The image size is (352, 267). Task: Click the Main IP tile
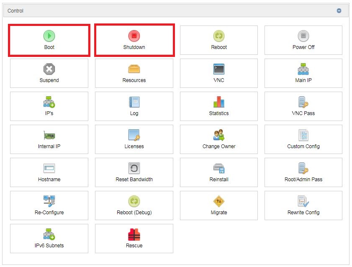303,73
